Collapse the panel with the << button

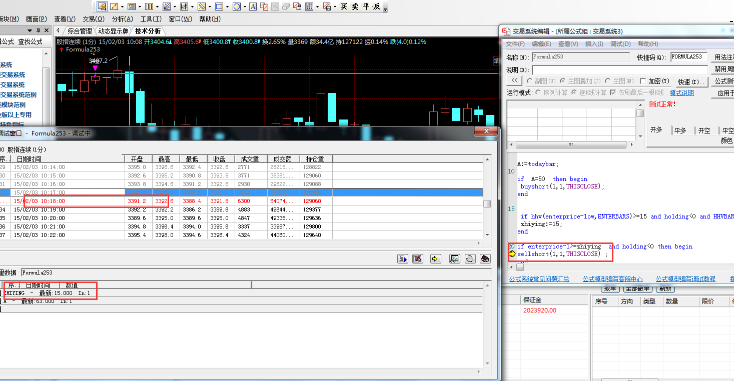pos(514,81)
